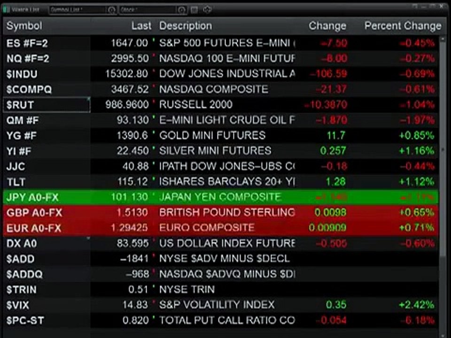
Task: Select the JJC symbol cell
Action: [x=47, y=166]
